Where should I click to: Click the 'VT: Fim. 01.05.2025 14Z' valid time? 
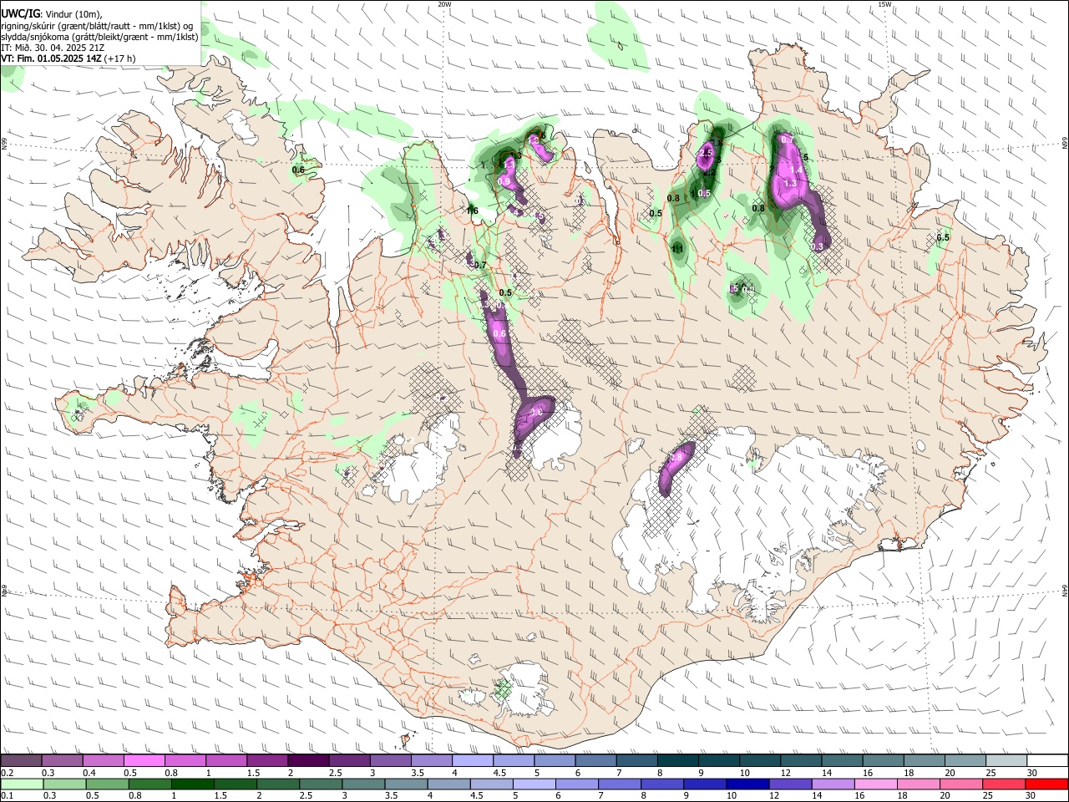click(50, 58)
